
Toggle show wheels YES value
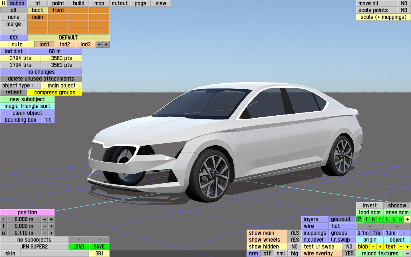pyautogui.click(x=295, y=240)
